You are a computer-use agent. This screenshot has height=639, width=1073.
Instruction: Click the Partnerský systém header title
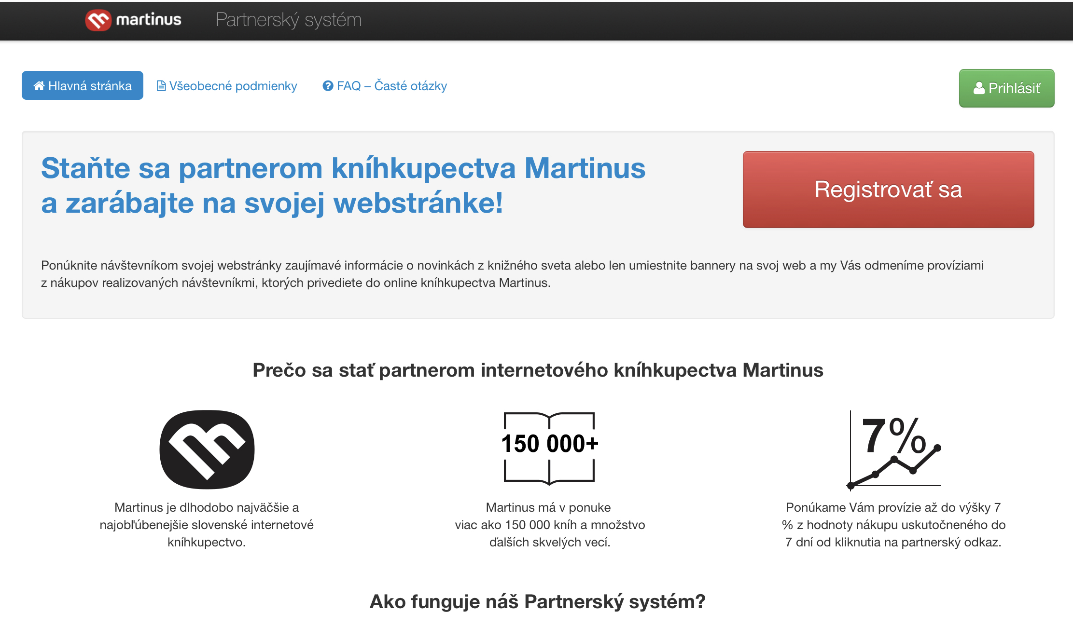tap(289, 20)
